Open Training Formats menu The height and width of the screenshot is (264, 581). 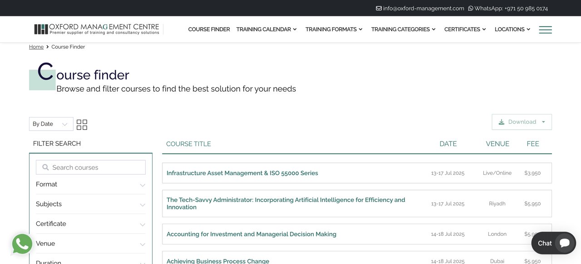[334, 29]
